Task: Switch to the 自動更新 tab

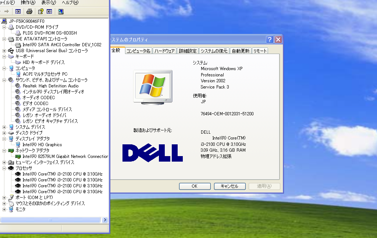Action: 241,51
